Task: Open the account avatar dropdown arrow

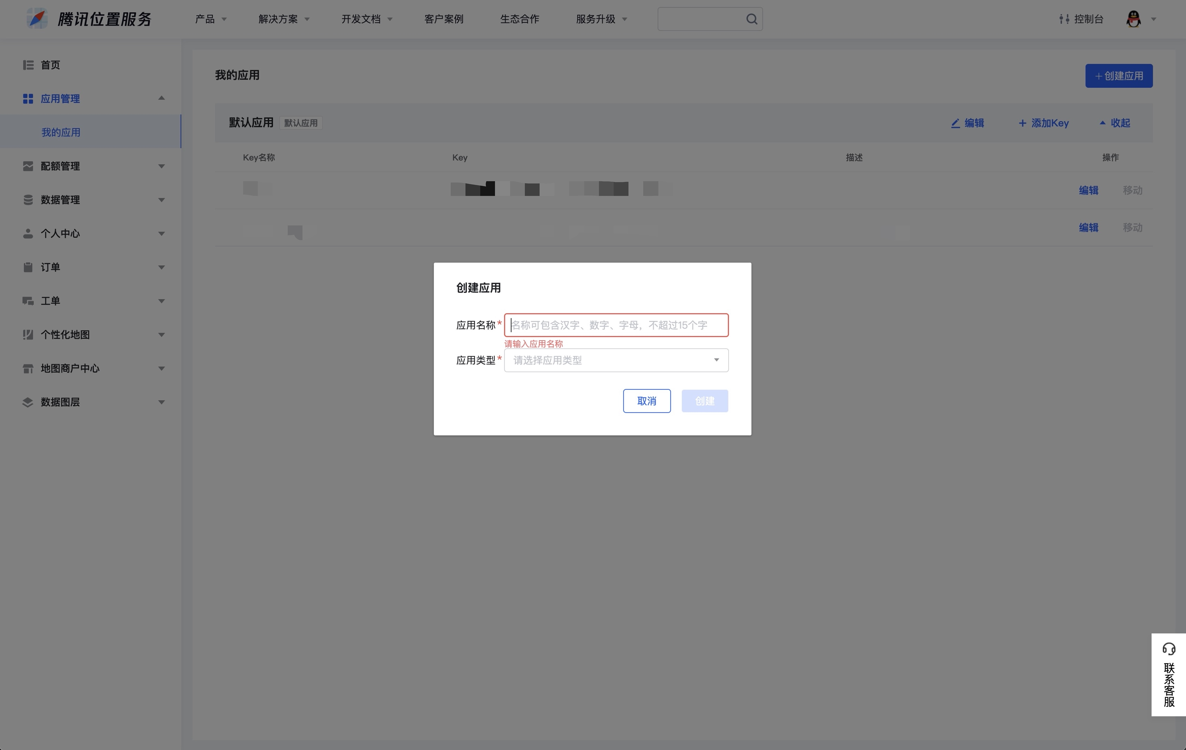Action: point(1153,19)
